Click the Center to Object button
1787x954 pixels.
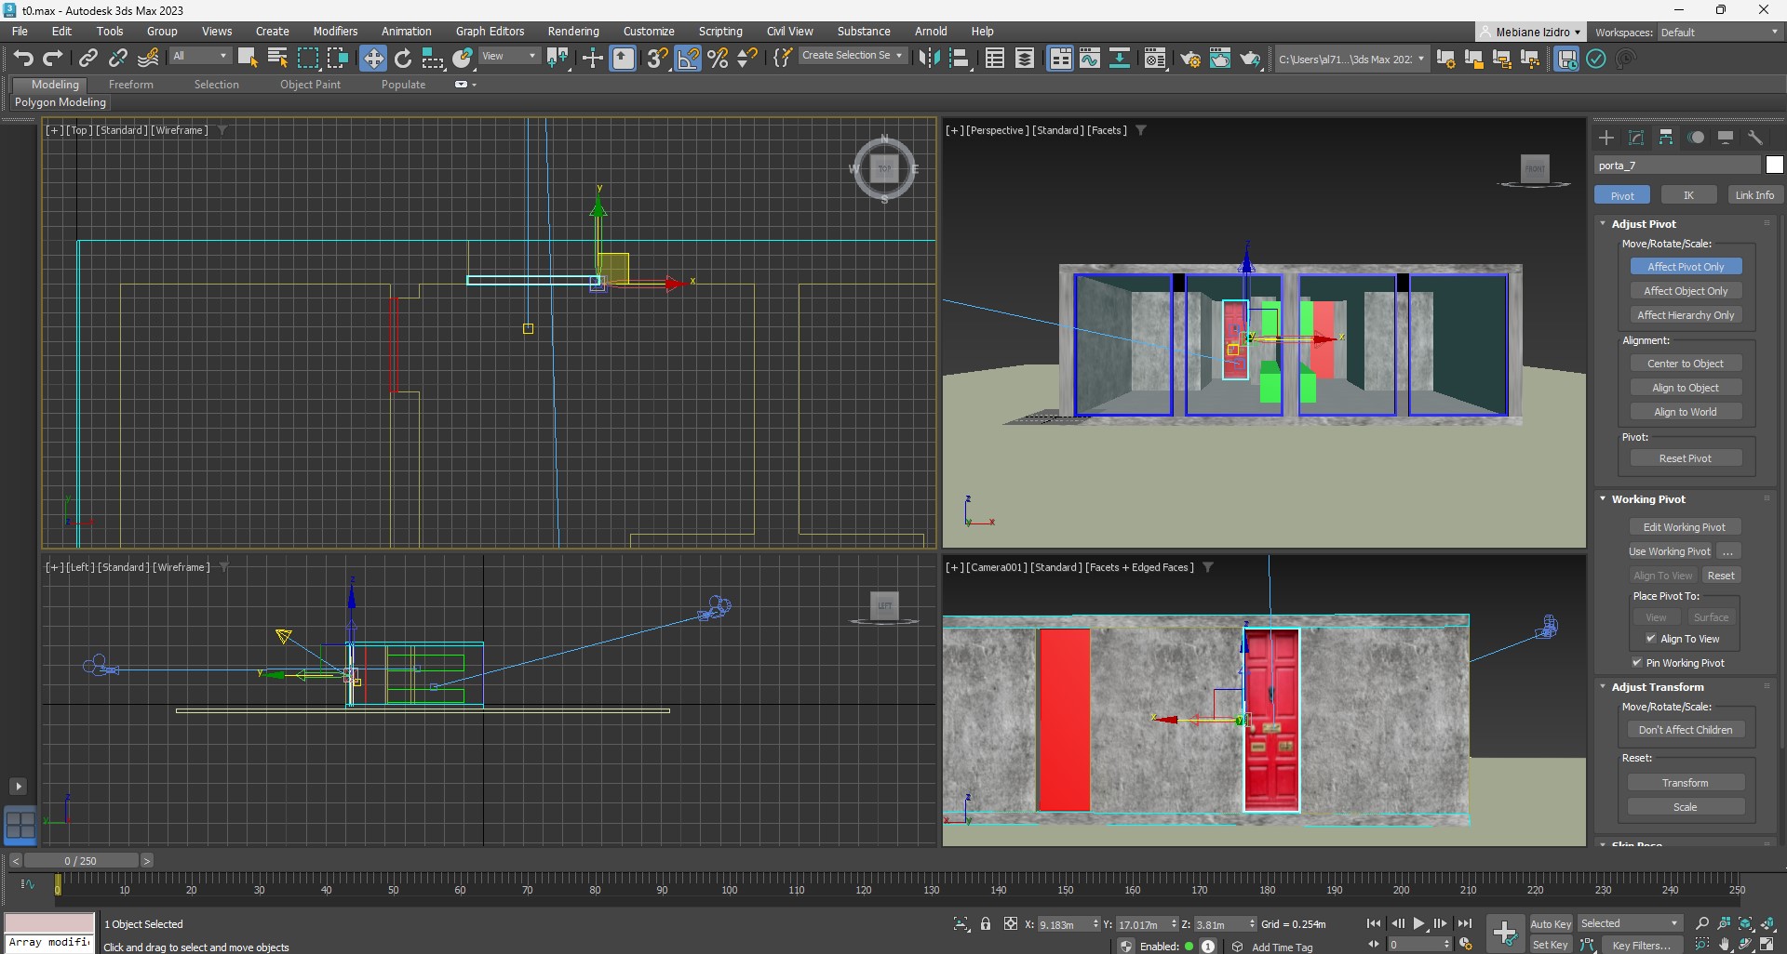coord(1686,364)
